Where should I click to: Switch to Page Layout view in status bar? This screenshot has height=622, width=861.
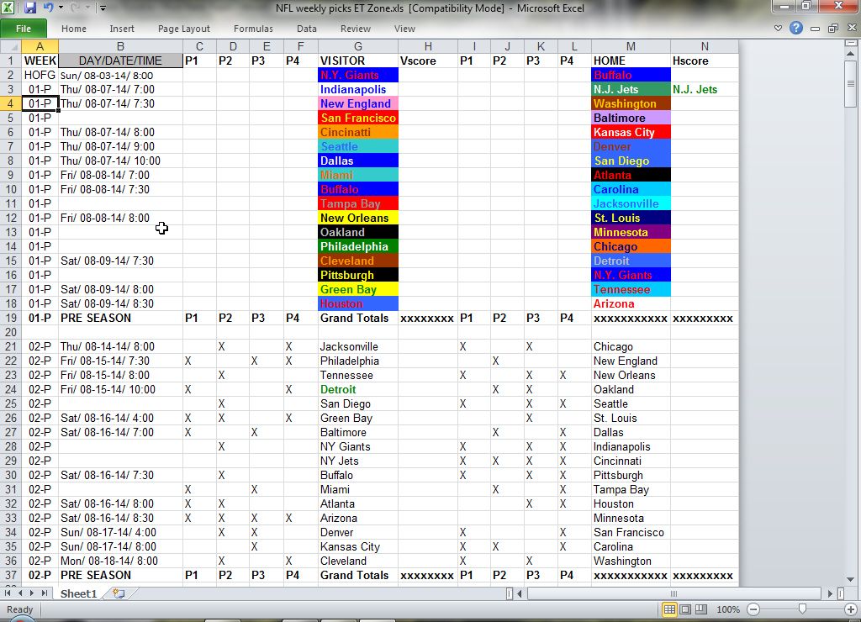coord(685,609)
